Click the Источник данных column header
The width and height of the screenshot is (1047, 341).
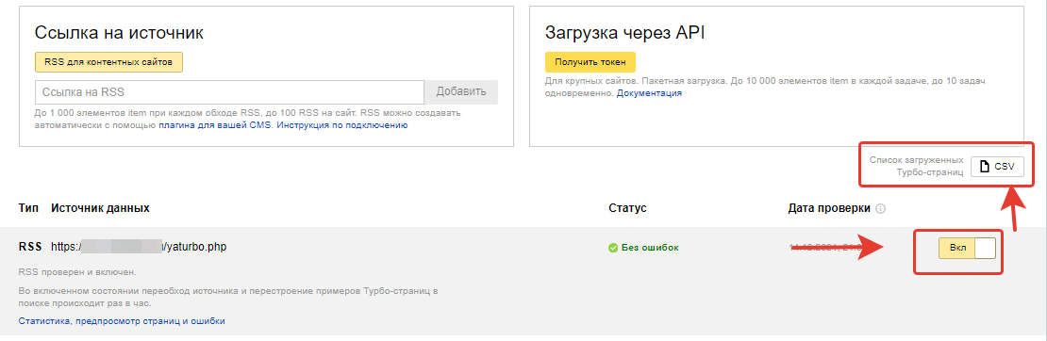tap(100, 208)
